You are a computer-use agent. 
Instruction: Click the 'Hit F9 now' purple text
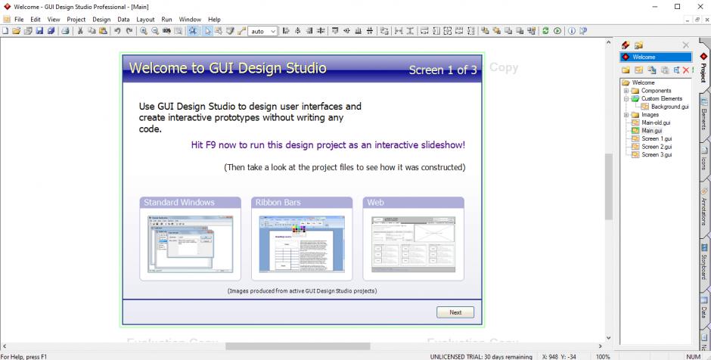328,145
